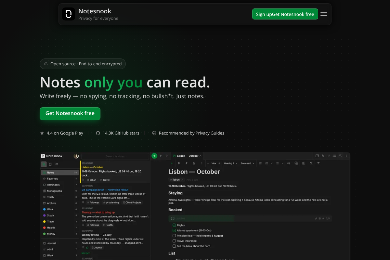Check the Travel insurance task
This screenshot has width=390, height=260.
pos(174,241)
